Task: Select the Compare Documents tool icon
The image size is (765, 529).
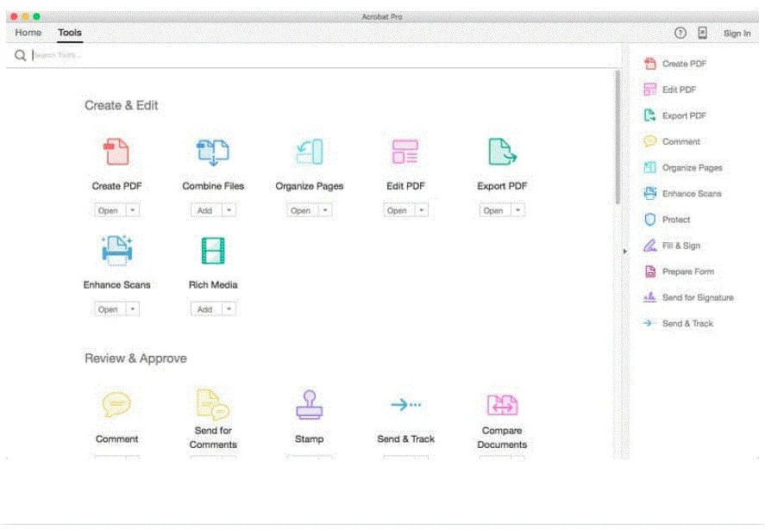Action: (x=502, y=405)
